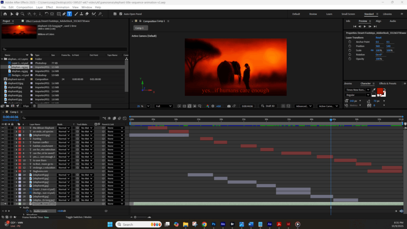Click Reset in Layer Transform properties
This screenshot has height=229, width=407.
[x=378, y=37]
